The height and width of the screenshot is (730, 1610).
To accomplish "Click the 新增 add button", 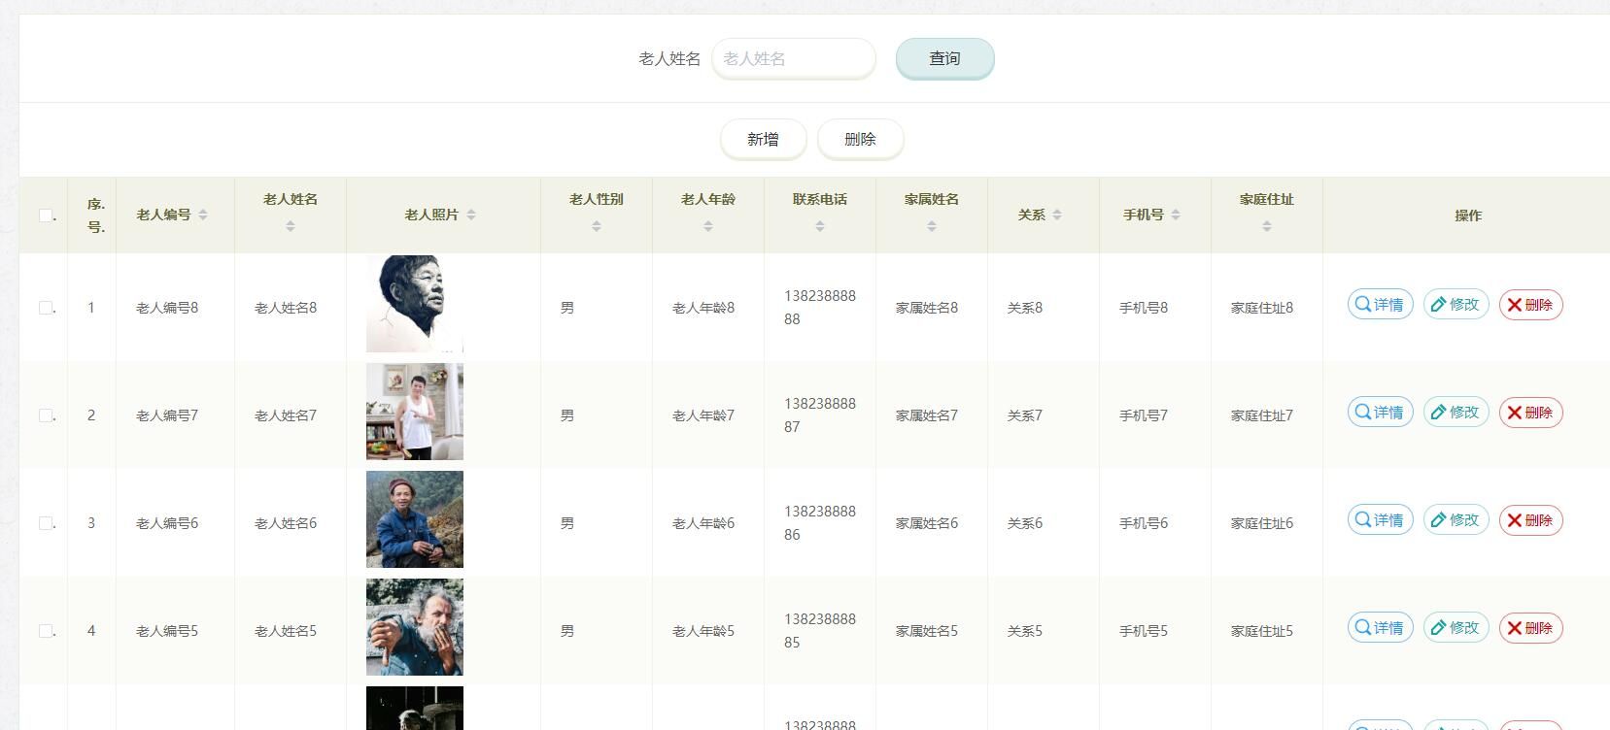I will click(x=763, y=139).
